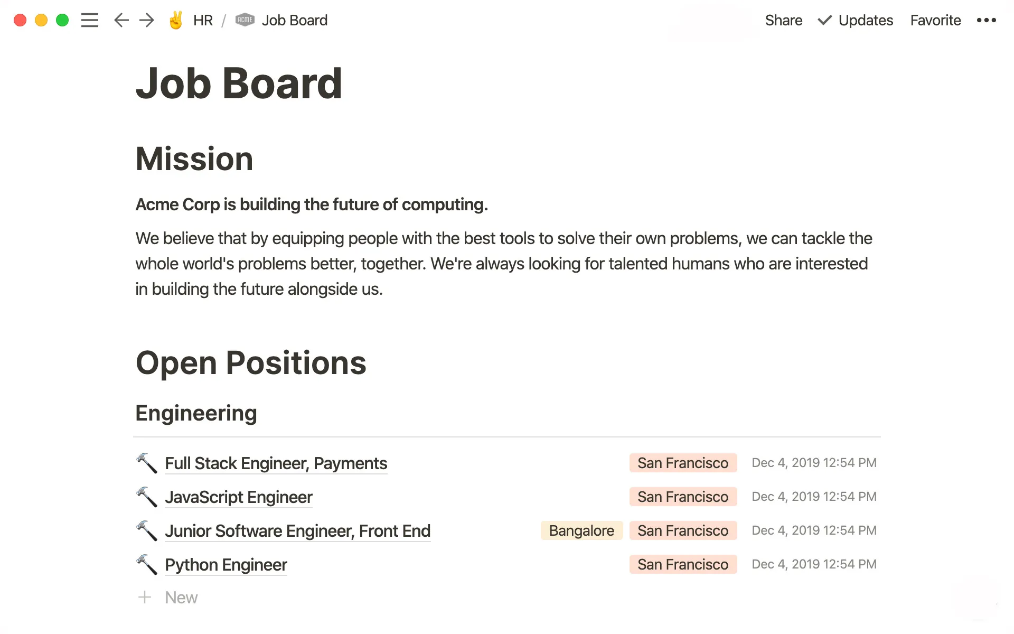Expand the navigation sidebar menu
1014x634 pixels.
point(90,20)
